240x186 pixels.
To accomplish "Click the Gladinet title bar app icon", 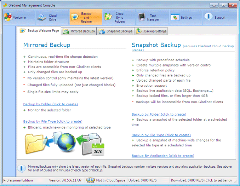I will click(x=5, y=5).
